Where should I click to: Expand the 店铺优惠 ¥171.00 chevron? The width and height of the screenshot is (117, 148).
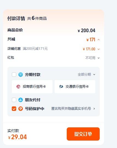pyautogui.click(x=99, y=49)
